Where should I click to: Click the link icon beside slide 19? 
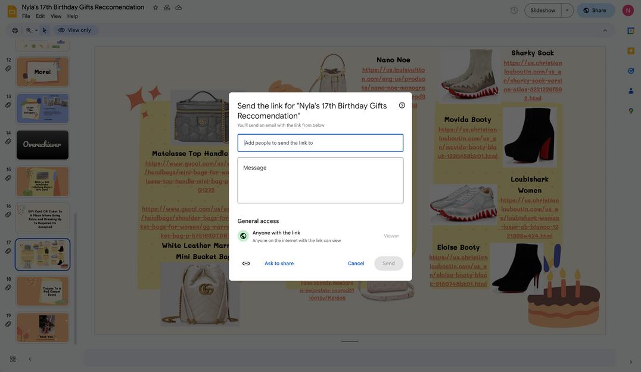point(8,324)
